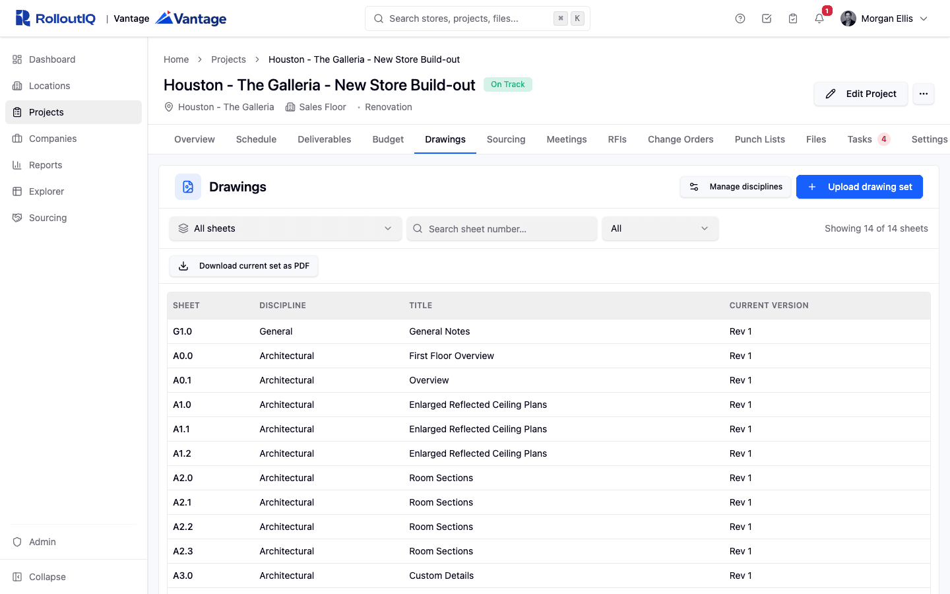The height and width of the screenshot is (594, 950).
Task: Click the Collapse sidebar icon
Action: pyautogui.click(x=17, y=577)
